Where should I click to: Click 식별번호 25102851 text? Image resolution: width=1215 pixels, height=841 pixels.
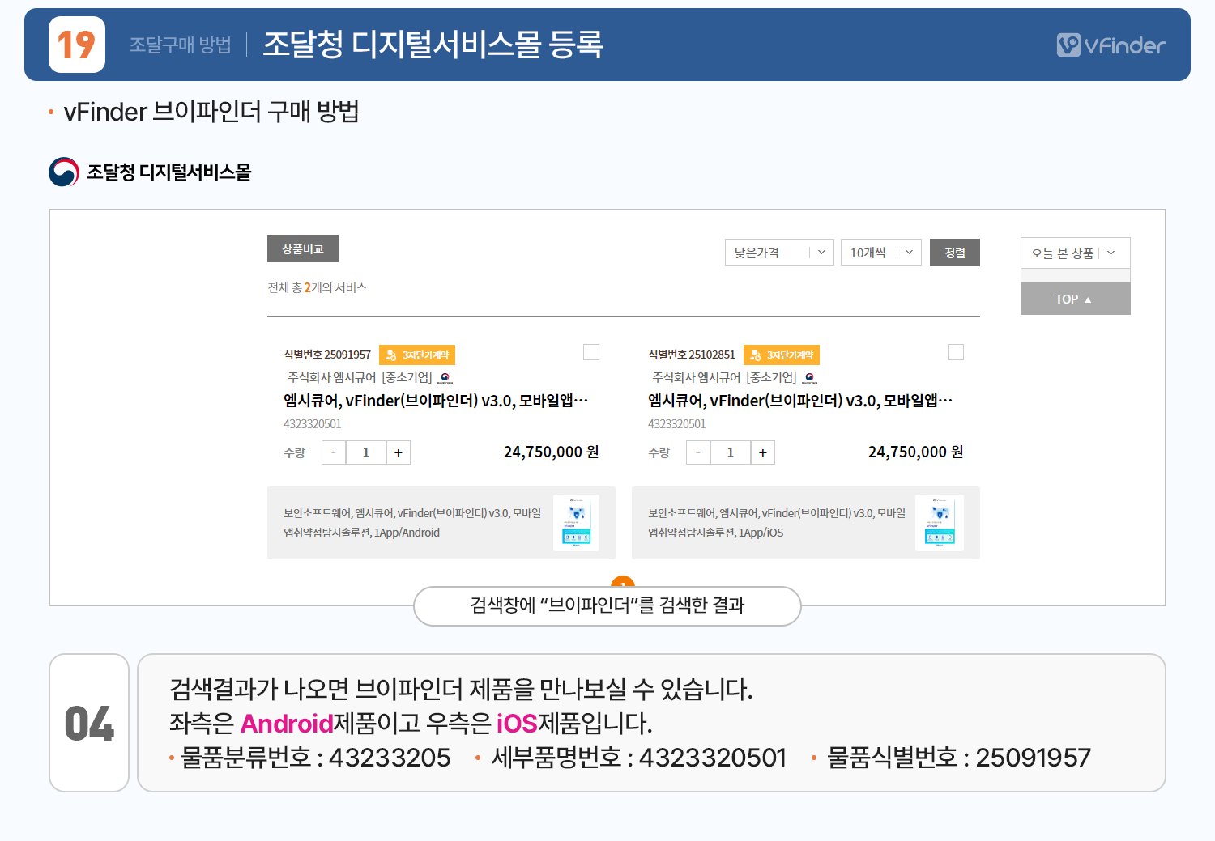[x=692, y=355]
